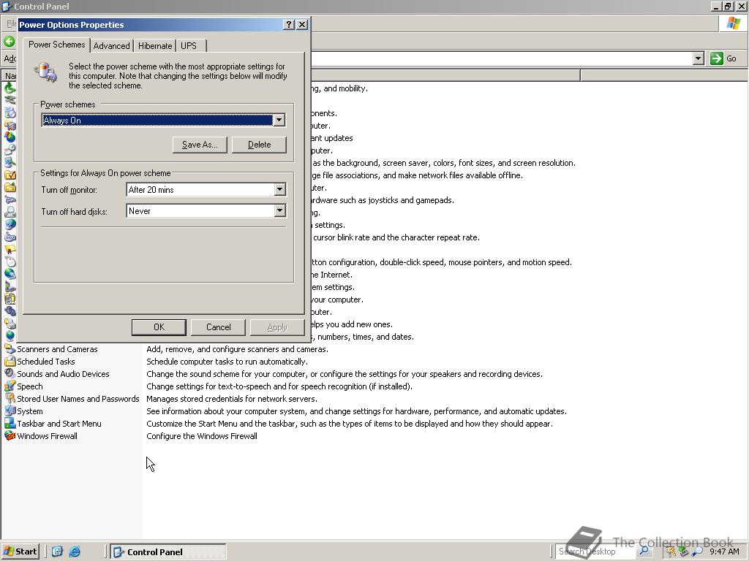Open Sounds and Audio Devices icon

coord(10,374)
